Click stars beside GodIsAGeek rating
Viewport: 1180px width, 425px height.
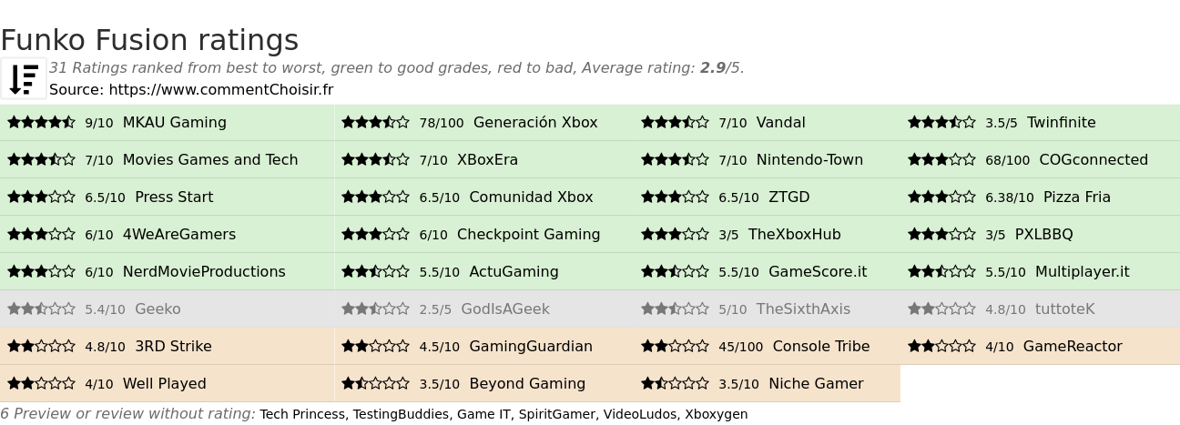(x=375, y=309)
